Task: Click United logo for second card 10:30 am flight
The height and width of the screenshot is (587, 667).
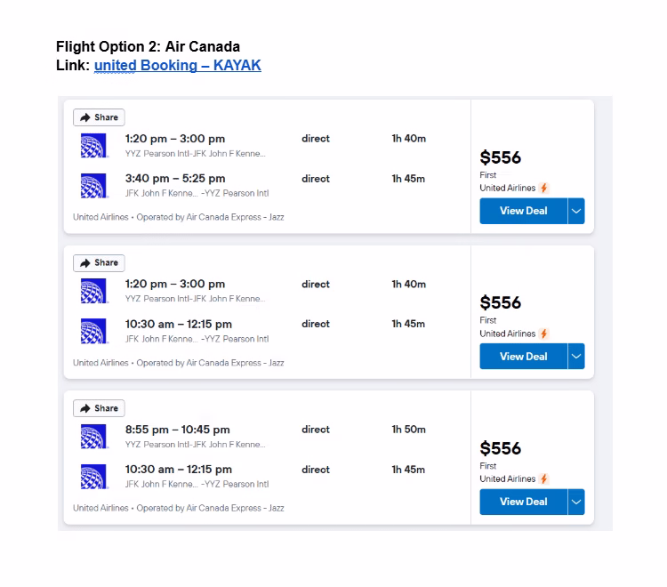Action: [x=93, y=331]
